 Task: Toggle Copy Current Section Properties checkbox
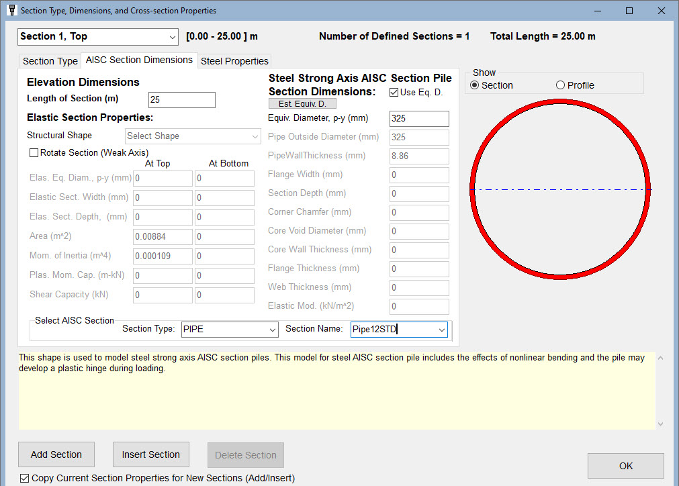tap(25, 478)
